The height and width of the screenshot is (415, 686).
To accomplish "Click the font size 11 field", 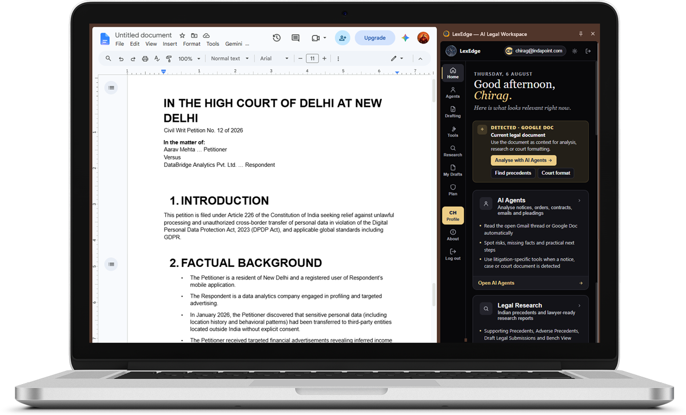I will 312,58.
